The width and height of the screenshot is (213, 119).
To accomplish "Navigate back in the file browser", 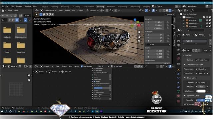I will tap(3, 16).
